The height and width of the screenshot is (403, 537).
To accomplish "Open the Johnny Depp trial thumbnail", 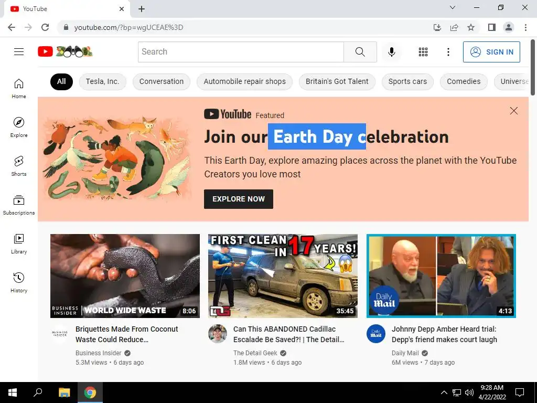I will click(x=441, y=276).
